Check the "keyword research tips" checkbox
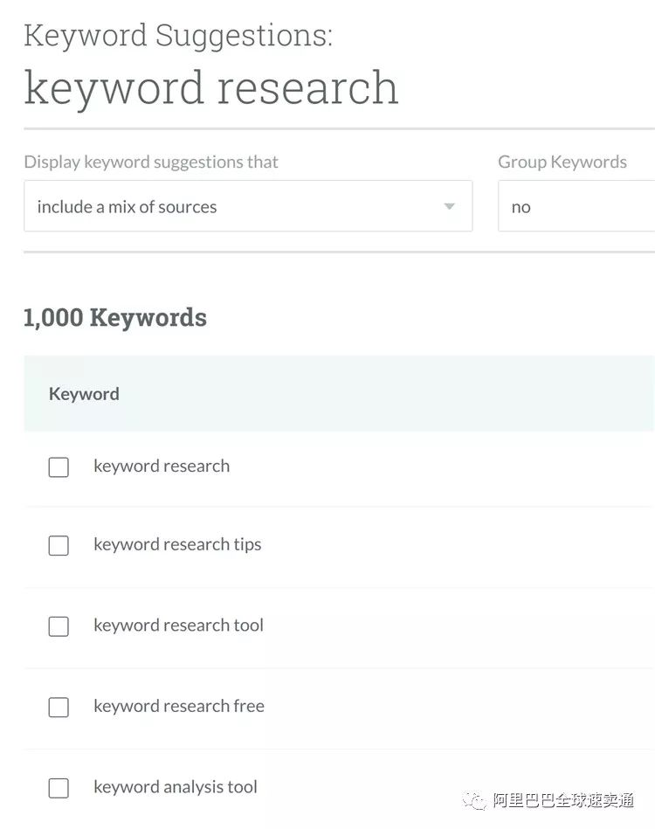Screen dimensions: 655x829 tap(59, 546)
